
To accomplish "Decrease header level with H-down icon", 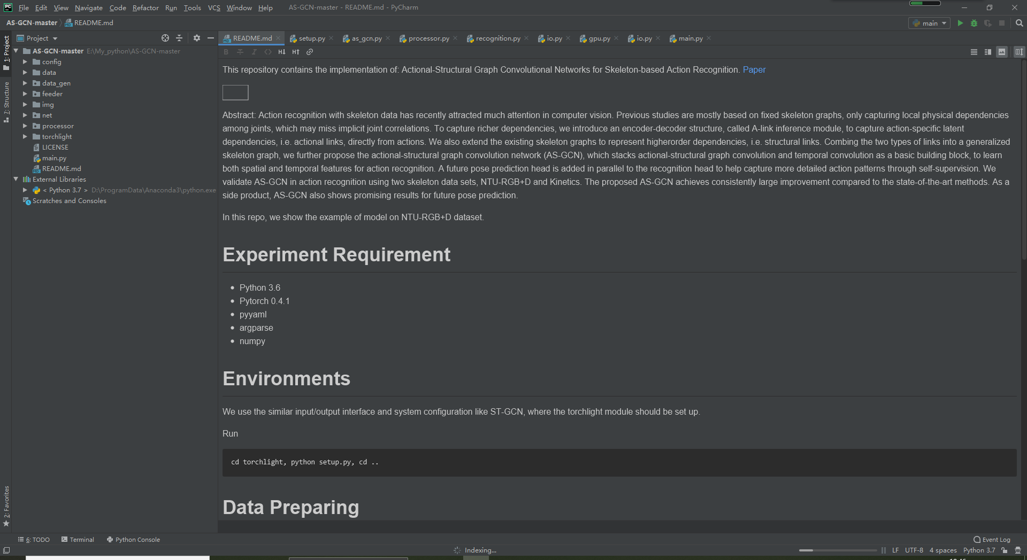I will 282,52.
